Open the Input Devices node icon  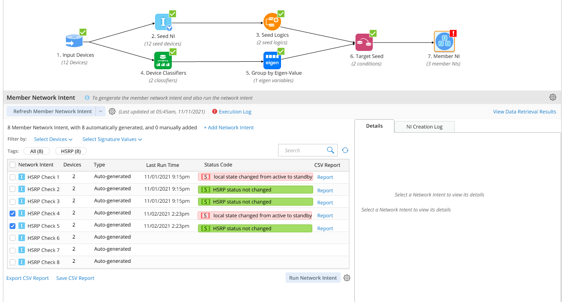click(74, 40)
